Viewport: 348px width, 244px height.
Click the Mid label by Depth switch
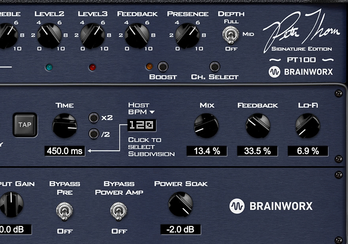pyautogui.click(x=248, y=34)
